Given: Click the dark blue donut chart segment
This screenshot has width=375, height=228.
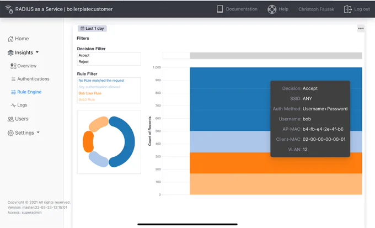Looking at the screenshot, I should tap(130, 141).
